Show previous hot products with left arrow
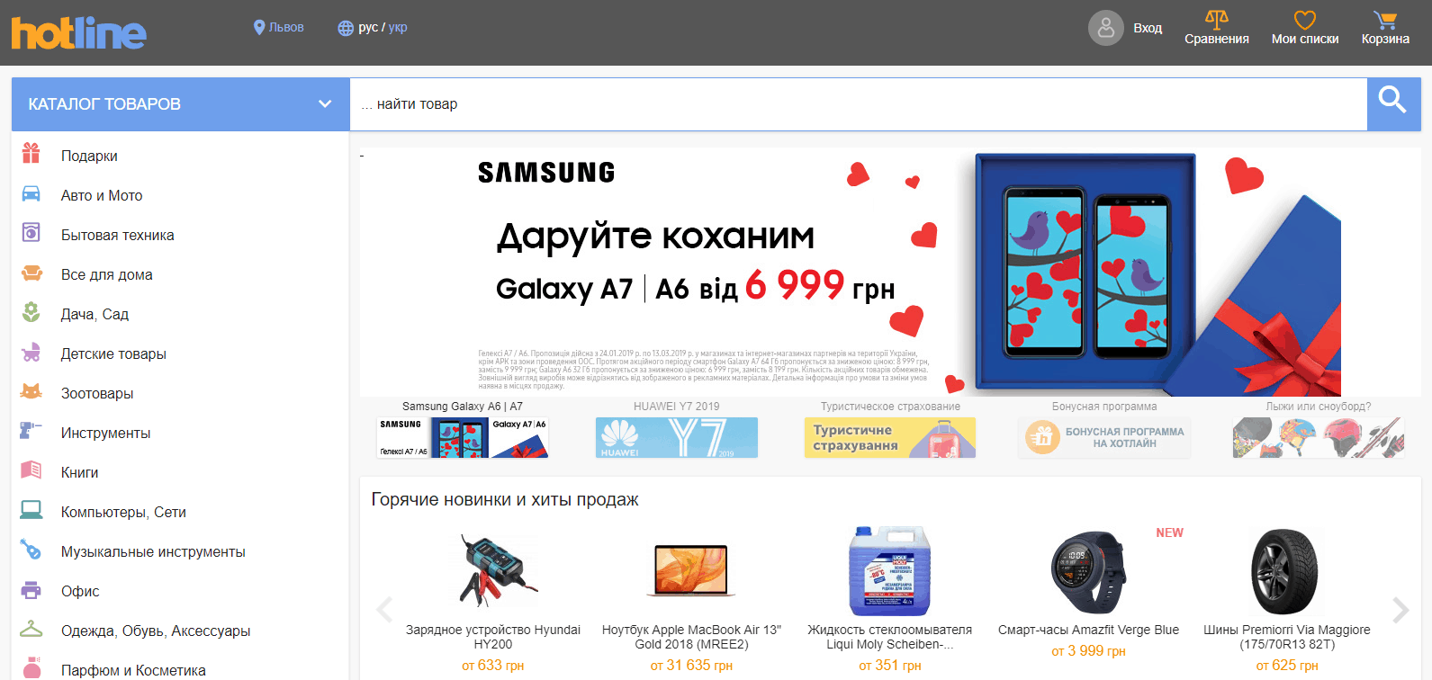Image resolution: width=1432 pixels, height=680 pixels. pos(385,610)
